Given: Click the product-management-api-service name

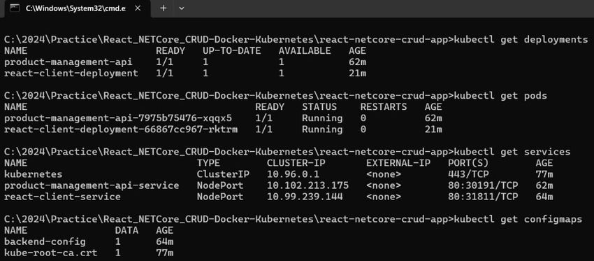Looking at the screenshot, I should pyautogui.click(x=92, y=186).
